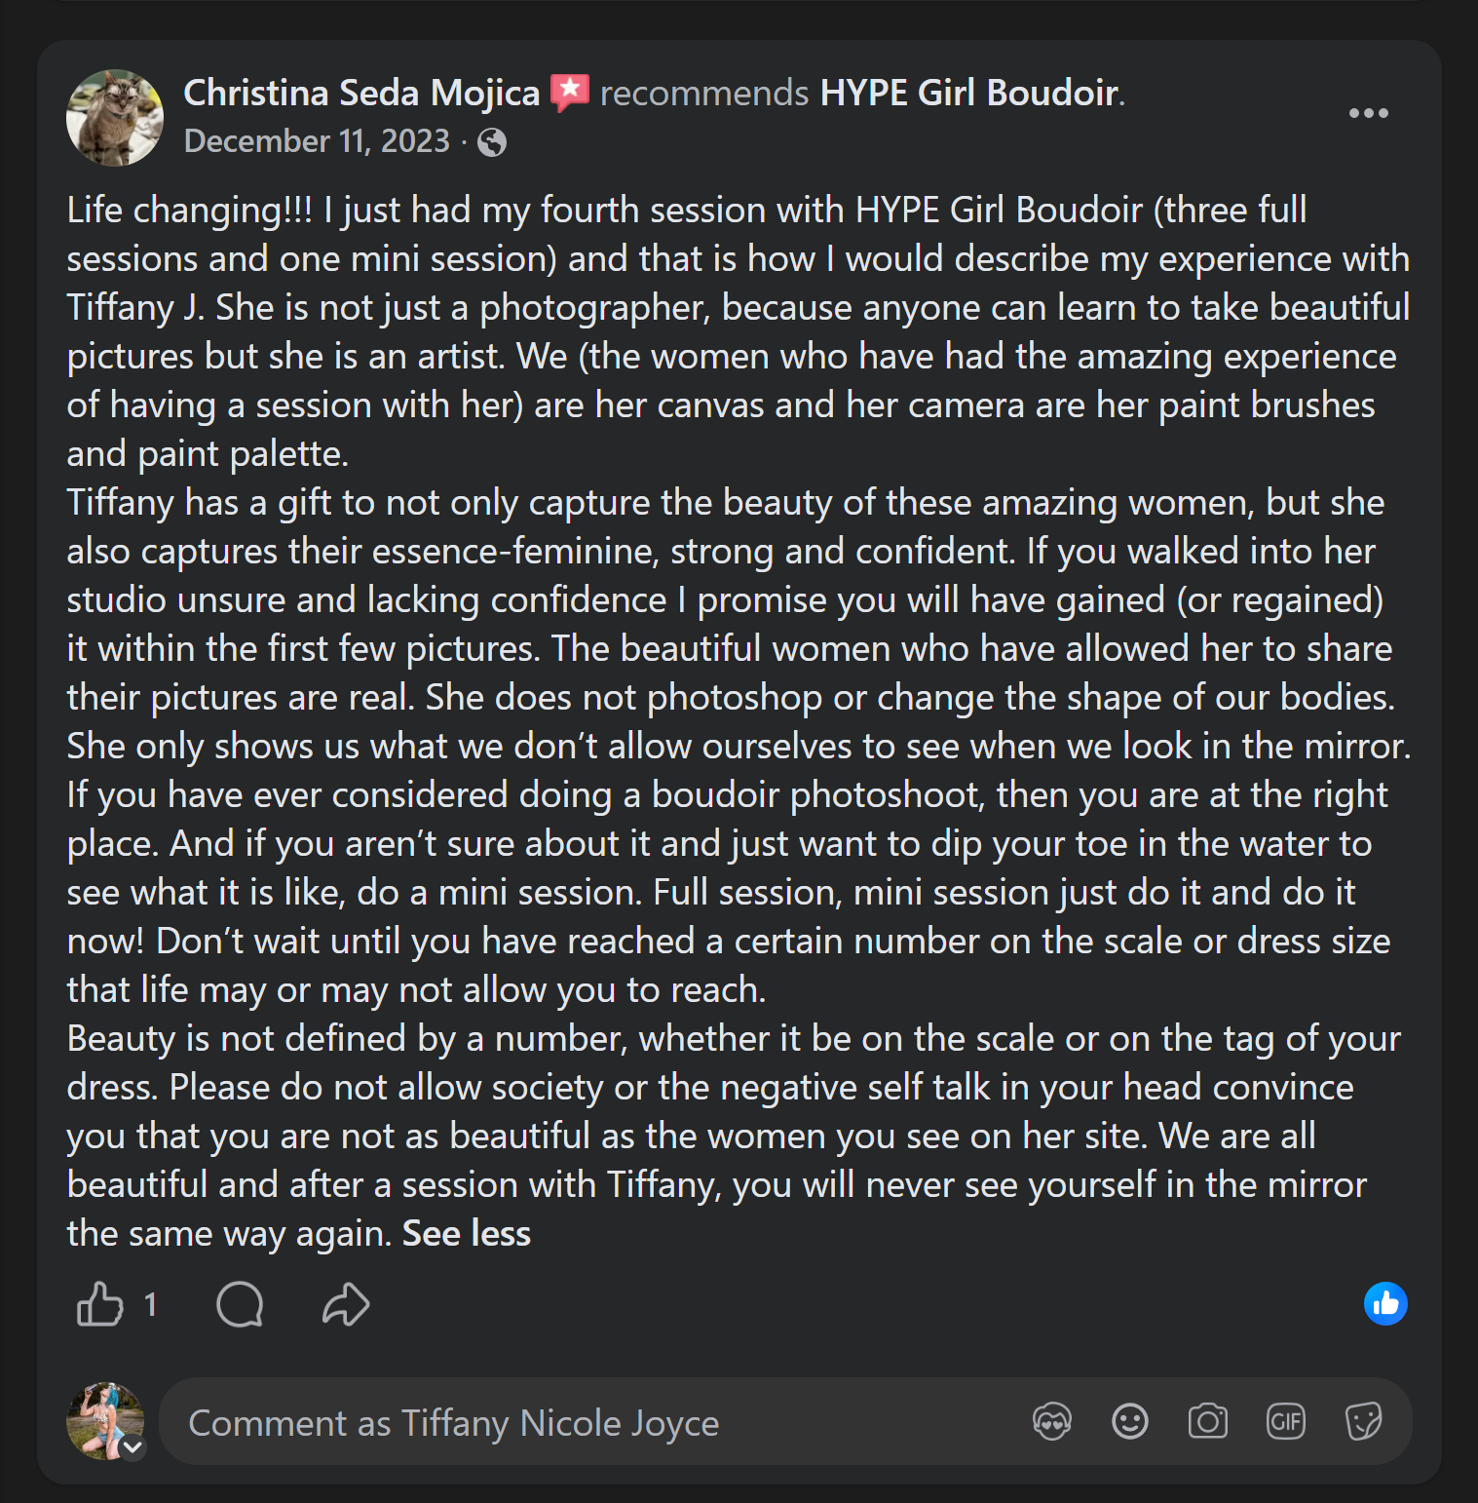Like the review with the thumbs-up icon

[99, 1304]
